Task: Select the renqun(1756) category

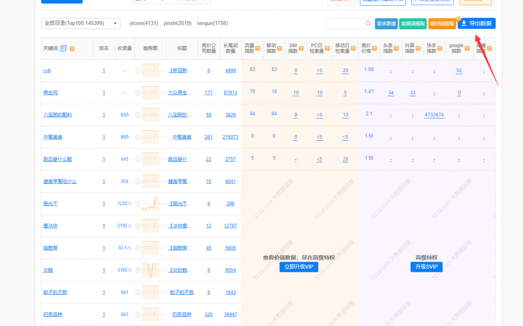Action: (x=212, y=24)
